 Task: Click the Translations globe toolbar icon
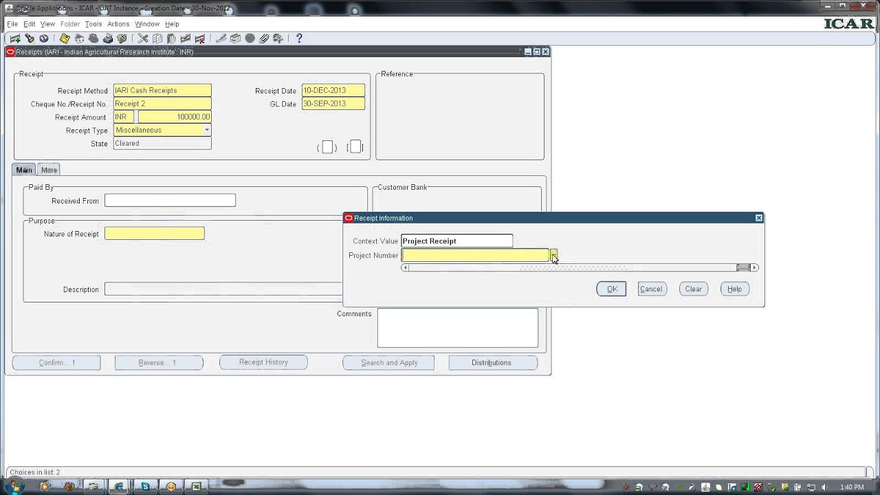[250, 38]
